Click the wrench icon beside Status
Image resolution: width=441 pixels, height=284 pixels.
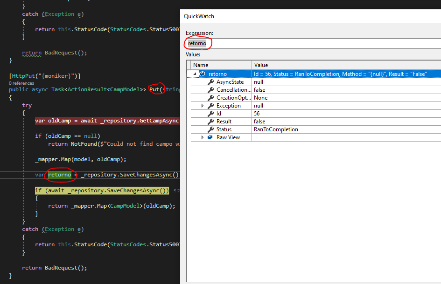coord(210,129)
